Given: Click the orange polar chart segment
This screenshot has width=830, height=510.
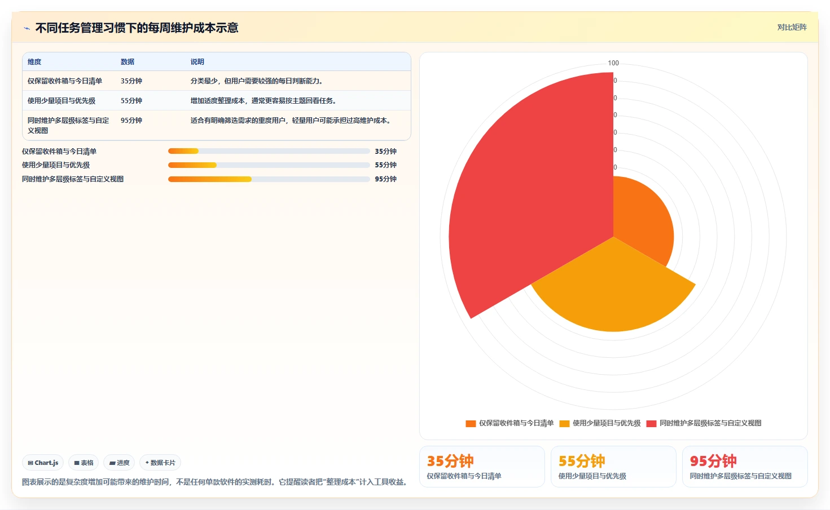Looking at the screenshot, I should click(x=640, y=217).
